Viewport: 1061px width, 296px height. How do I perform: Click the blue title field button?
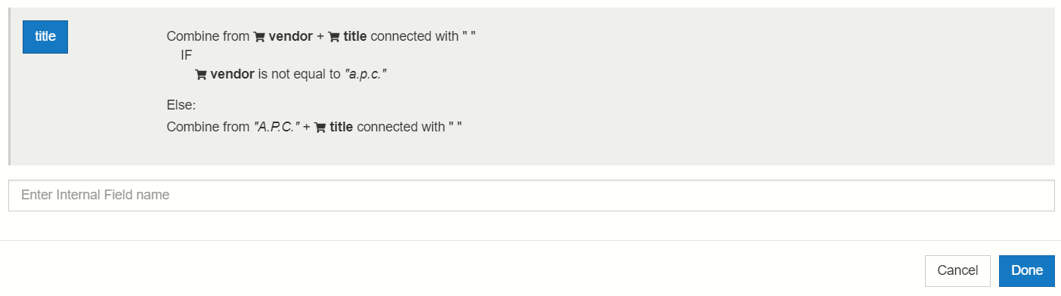tap(45, 37)
